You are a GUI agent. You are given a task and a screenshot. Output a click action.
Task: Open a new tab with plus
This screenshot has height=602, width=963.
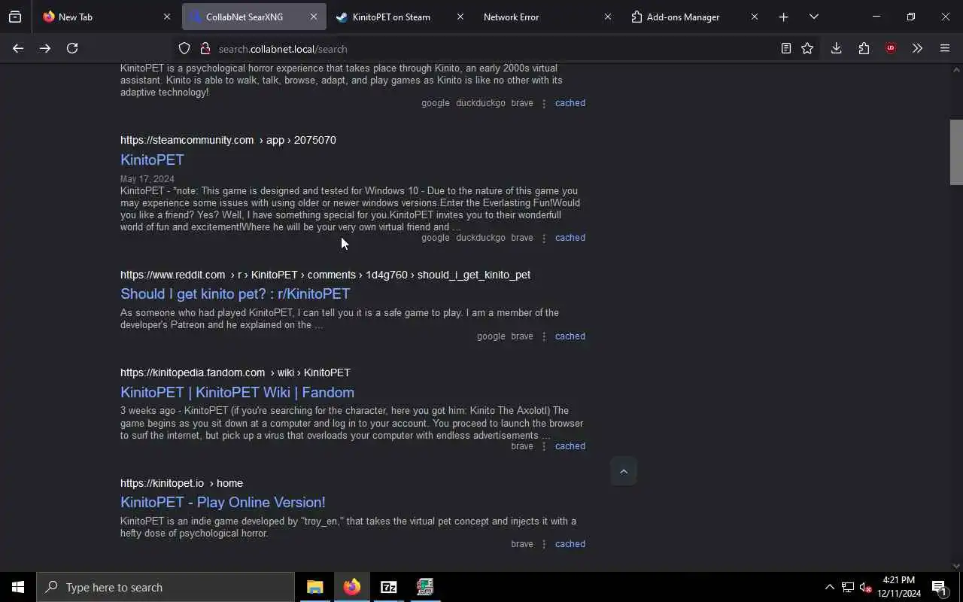[x=783, y=17]
